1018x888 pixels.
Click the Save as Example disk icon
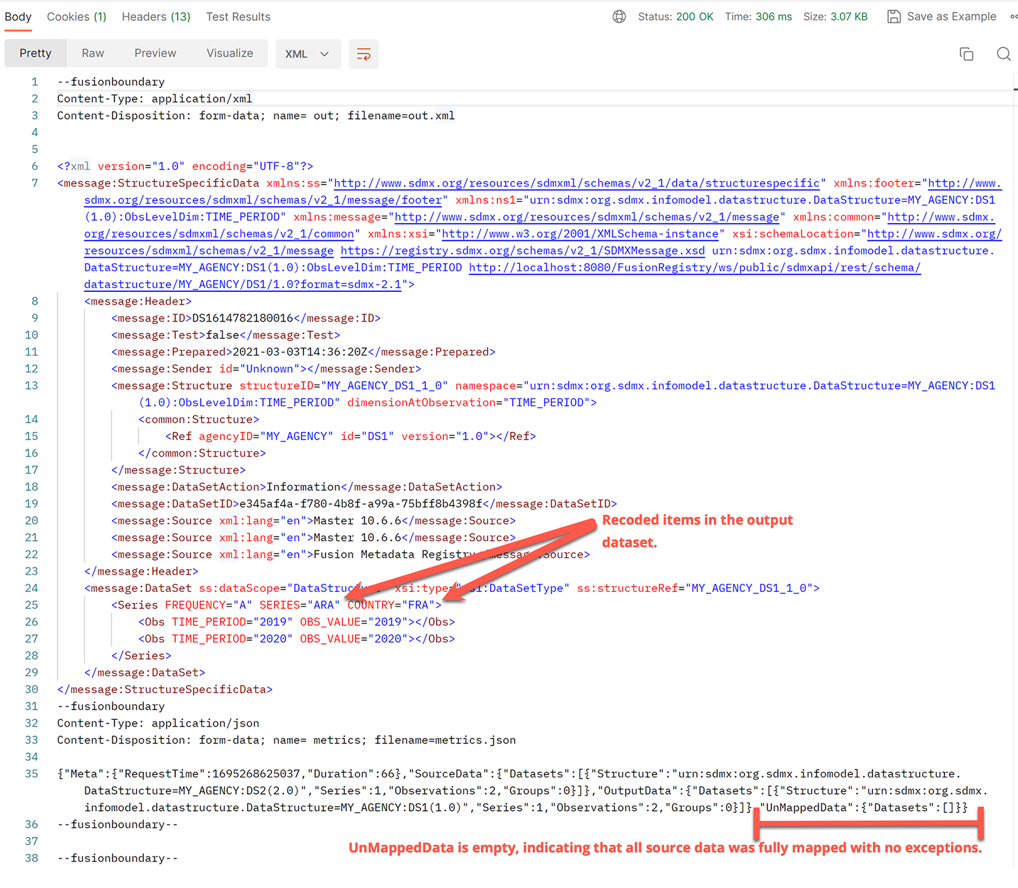click(x=893, y=17)
